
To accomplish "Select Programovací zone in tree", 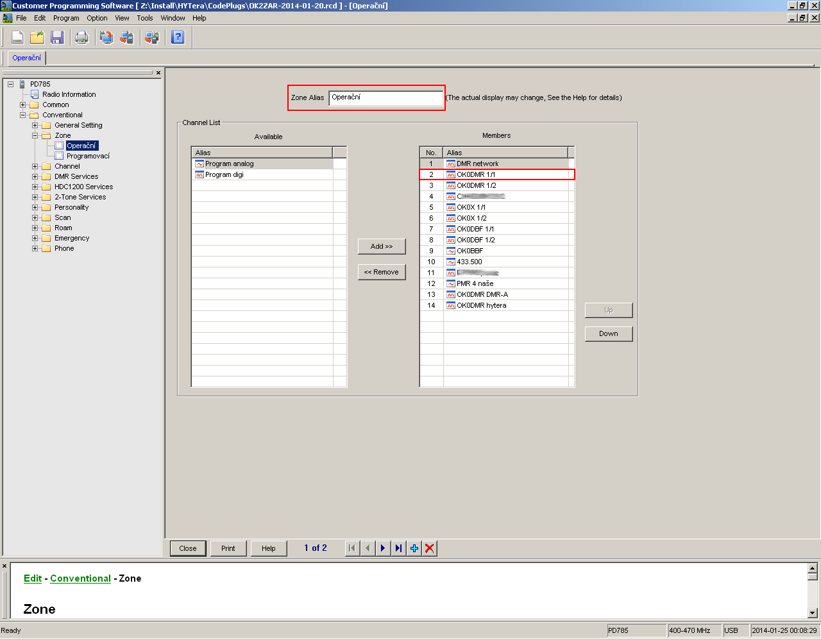I will pos(88,156).
